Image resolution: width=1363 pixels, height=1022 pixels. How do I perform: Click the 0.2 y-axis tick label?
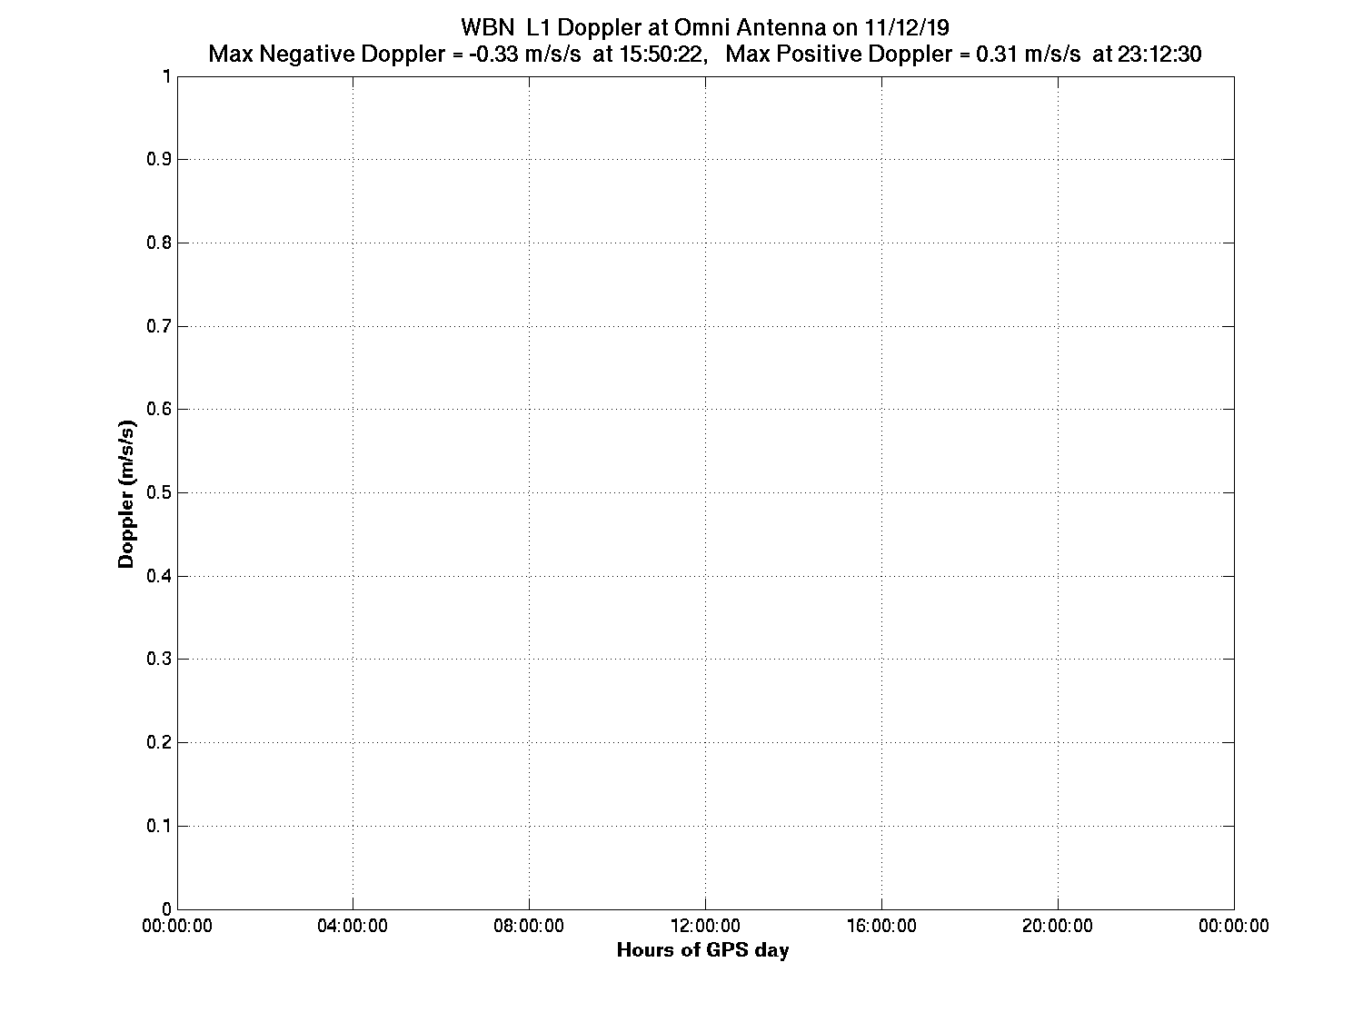click(159, 742)
